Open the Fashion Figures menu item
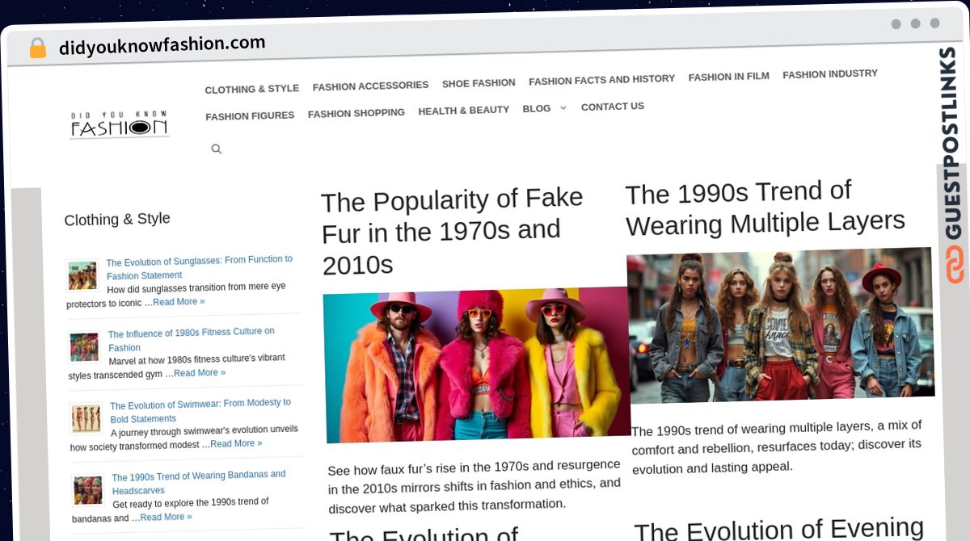The height and width of the screenshot is (541, 970). (250, 116)
